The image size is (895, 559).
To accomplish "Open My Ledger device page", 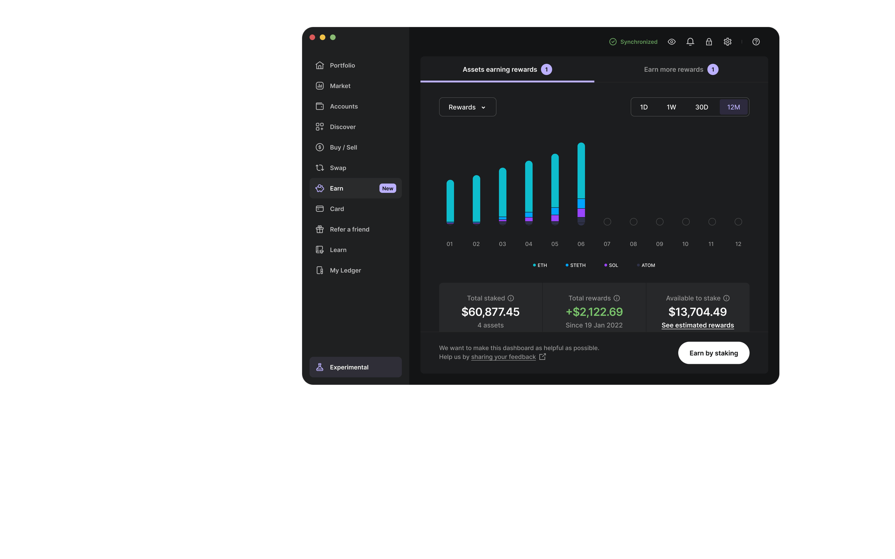I will point(345,270).
